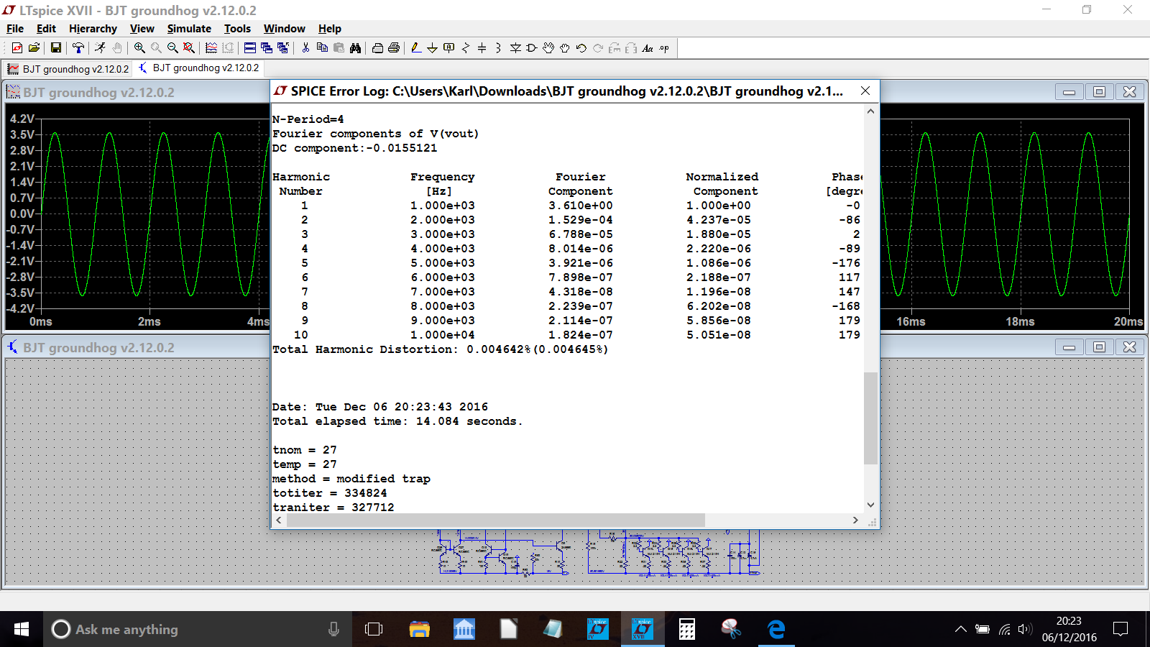Select the SPICE Directive .op tool
This screenshot has width=1150, height=647.
(x=664, y=48)
